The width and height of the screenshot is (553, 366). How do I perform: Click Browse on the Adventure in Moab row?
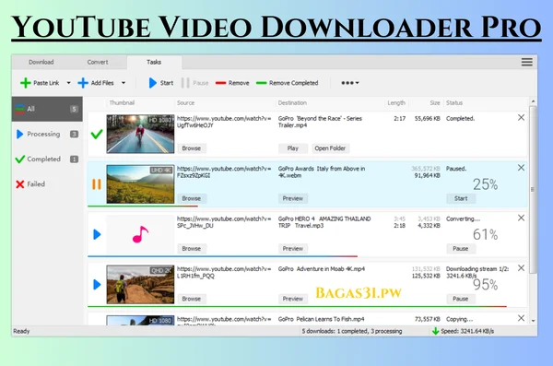[x=192, y=299]
